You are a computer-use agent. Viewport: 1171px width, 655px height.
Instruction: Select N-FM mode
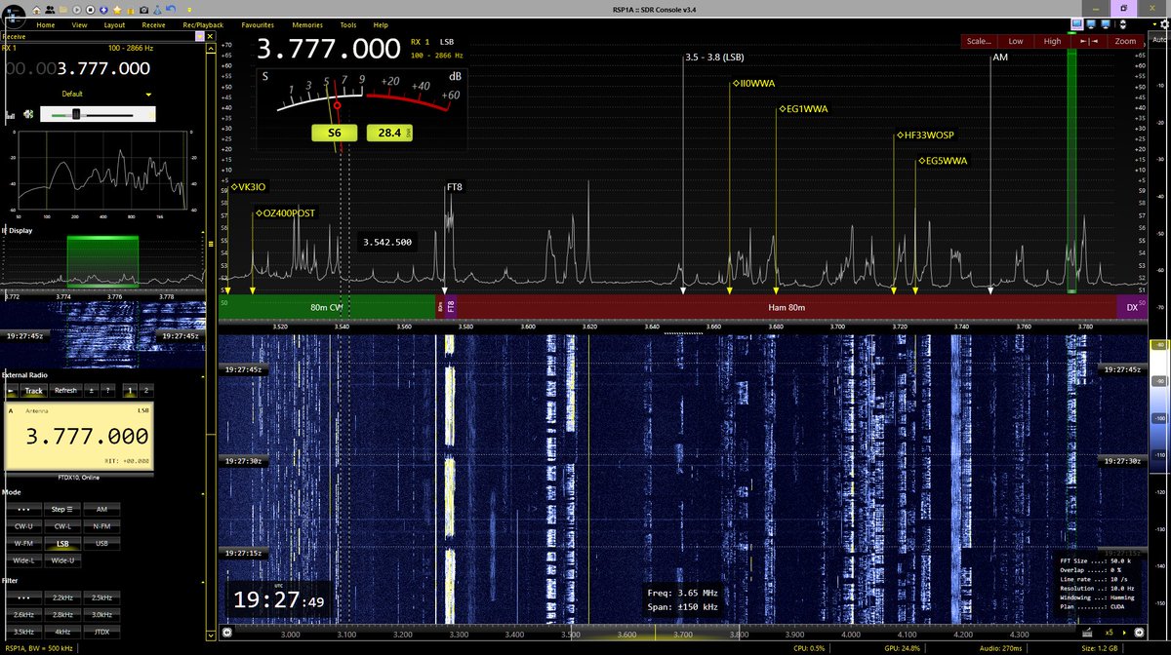click(x=101, y=526)
